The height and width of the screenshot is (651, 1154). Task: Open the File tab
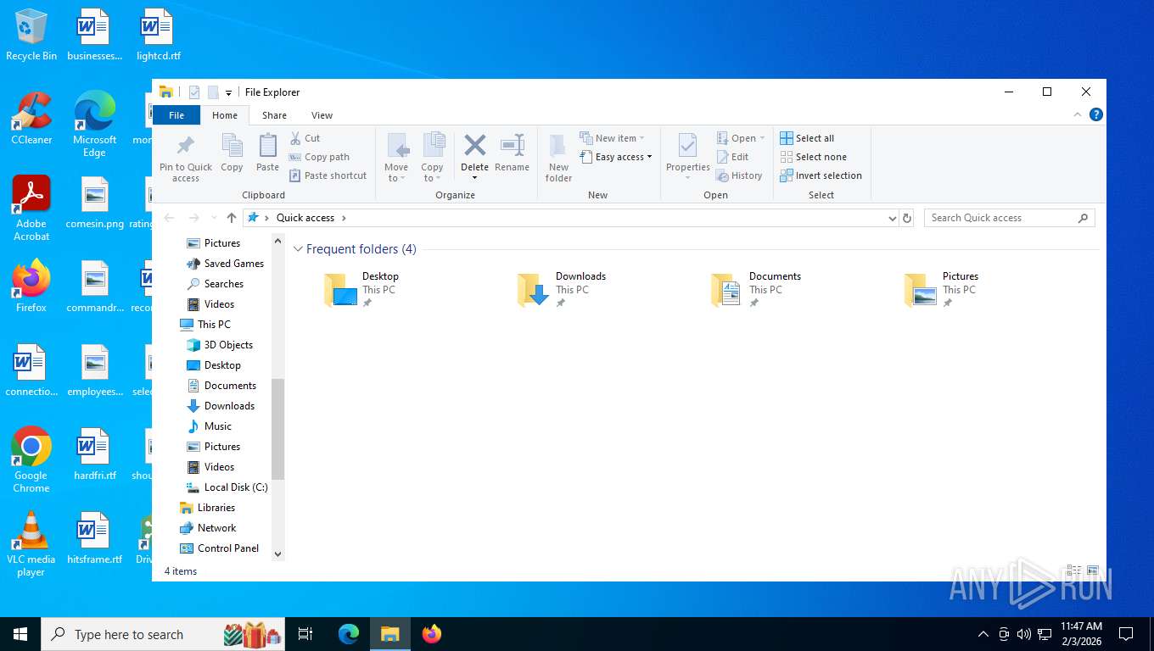click(176, 115)
